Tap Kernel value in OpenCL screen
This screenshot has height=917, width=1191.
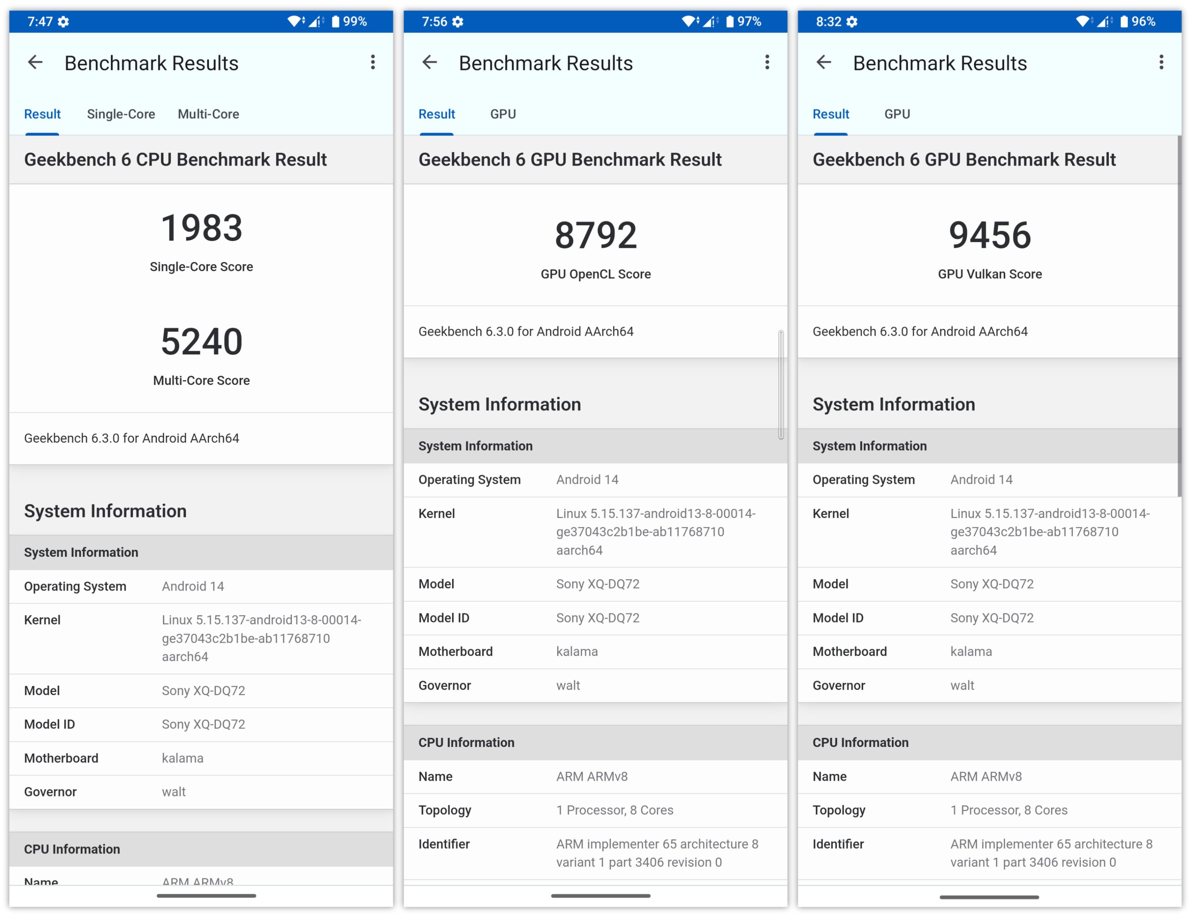[x=656, y=532]
